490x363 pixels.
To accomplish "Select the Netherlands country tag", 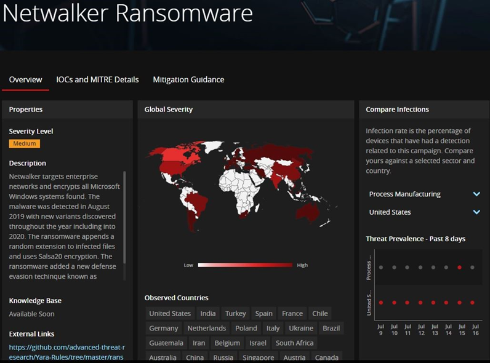I will point(207,328).
